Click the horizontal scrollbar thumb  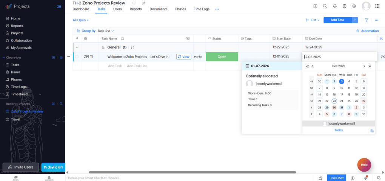[x=192, y=172]
